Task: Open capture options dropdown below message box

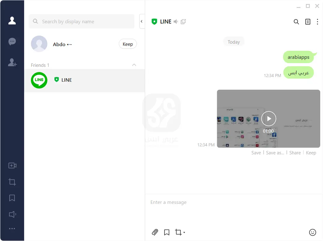Action: (184, 232)
